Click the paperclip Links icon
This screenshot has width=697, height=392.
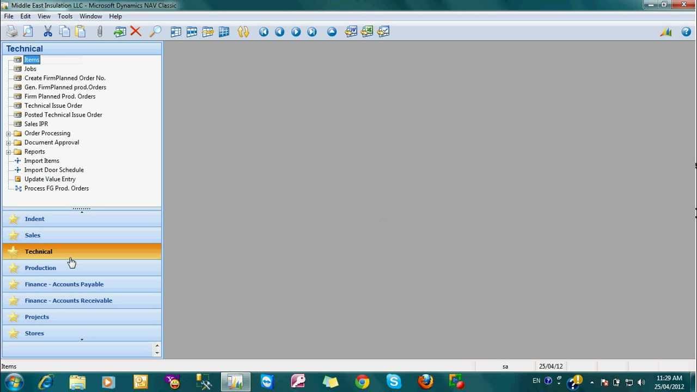tap(100, 32)
